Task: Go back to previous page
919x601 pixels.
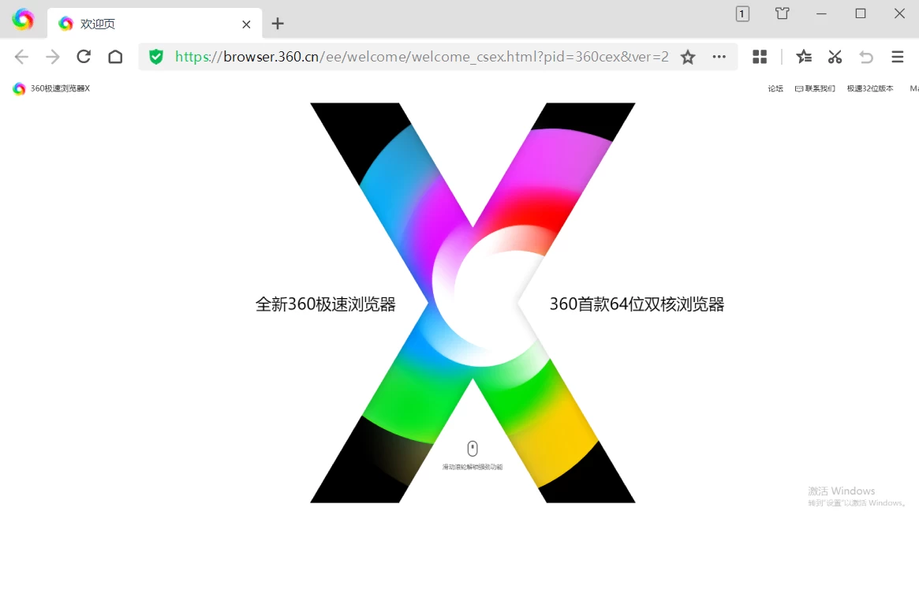Action: [x=21, y=57]
